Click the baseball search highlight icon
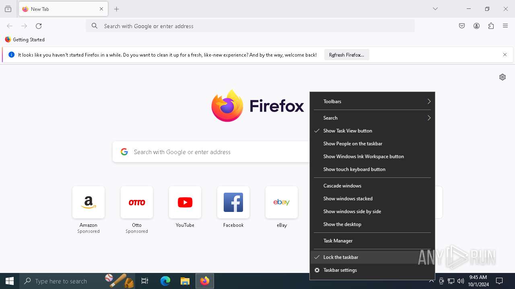The image size is (515, 289). pos(119,281)
